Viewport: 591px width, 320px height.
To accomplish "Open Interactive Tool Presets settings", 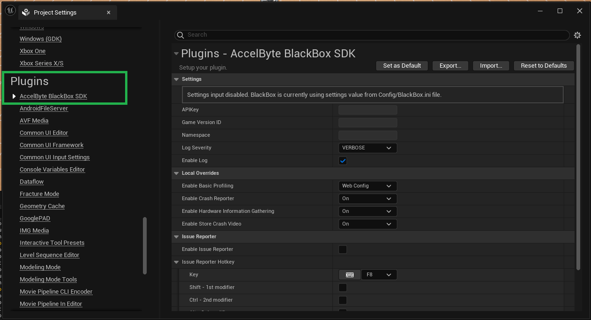I will pyautogui.click(x=52, y=243).
